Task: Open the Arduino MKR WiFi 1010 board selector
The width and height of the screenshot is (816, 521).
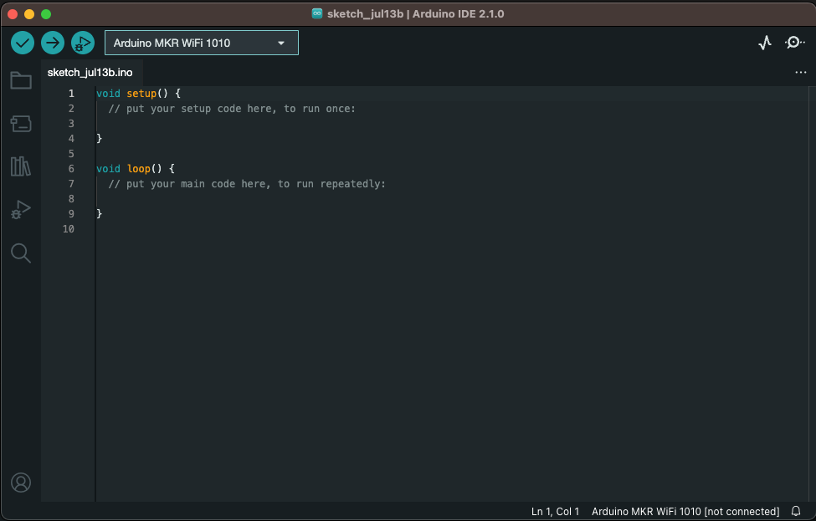Action: coord(188,42)
